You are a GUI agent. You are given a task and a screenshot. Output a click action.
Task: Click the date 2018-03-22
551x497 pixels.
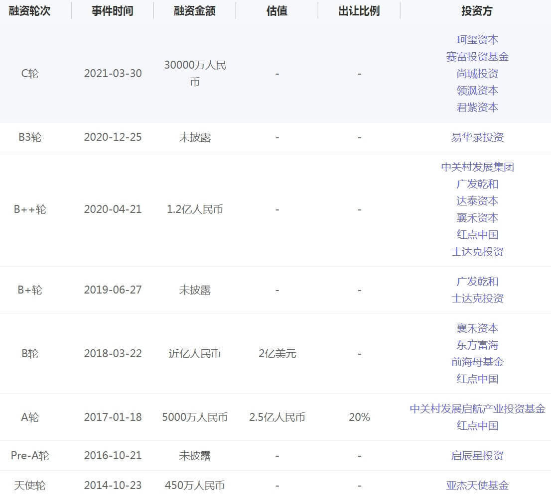tap(113, 354)
